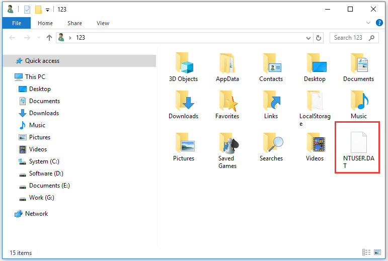The image size is (388, 261).
Task: Click the New Folder icon in title bar
Action: point(38,10)
